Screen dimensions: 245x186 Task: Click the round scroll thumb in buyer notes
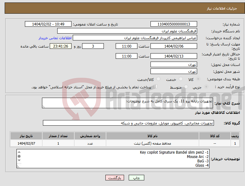coord(19,156)
